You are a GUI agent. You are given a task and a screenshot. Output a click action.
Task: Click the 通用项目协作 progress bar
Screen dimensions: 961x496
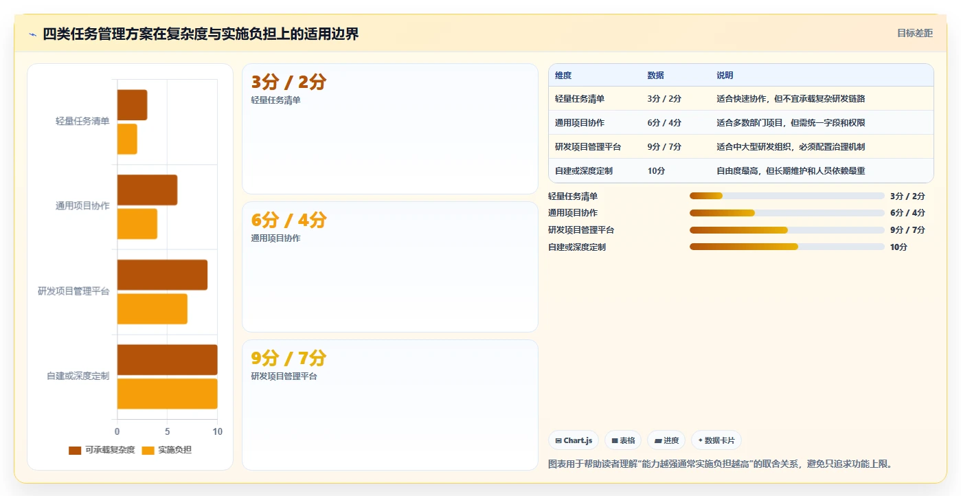coord(787,213)
